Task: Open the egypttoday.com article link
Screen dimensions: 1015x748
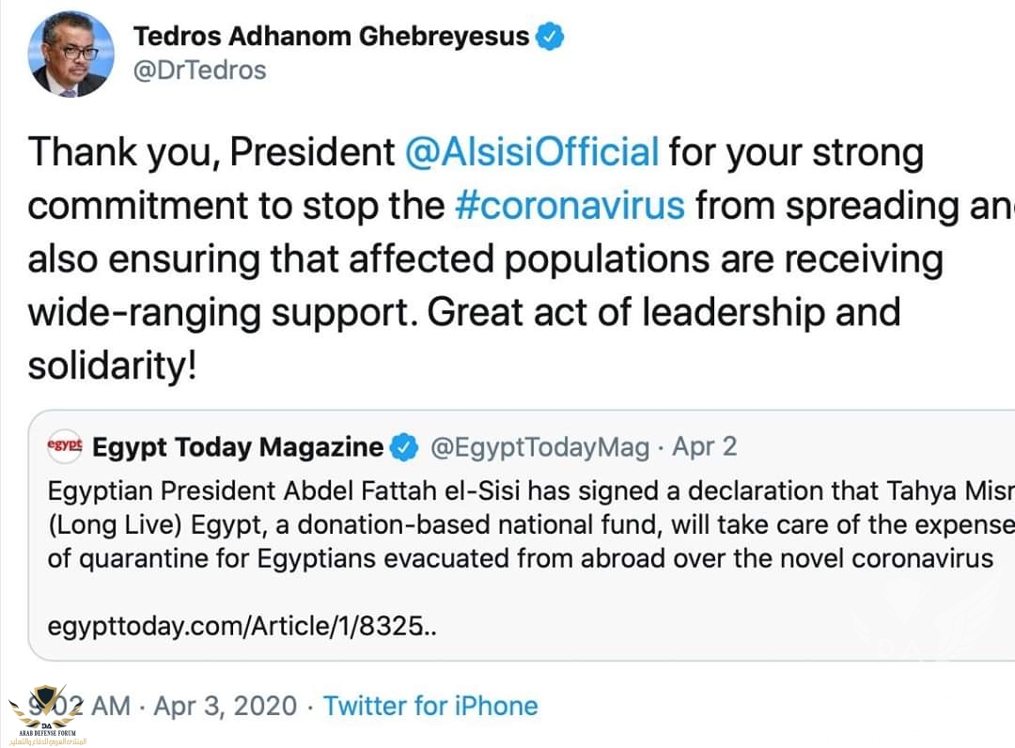Action: pos(242,626)
